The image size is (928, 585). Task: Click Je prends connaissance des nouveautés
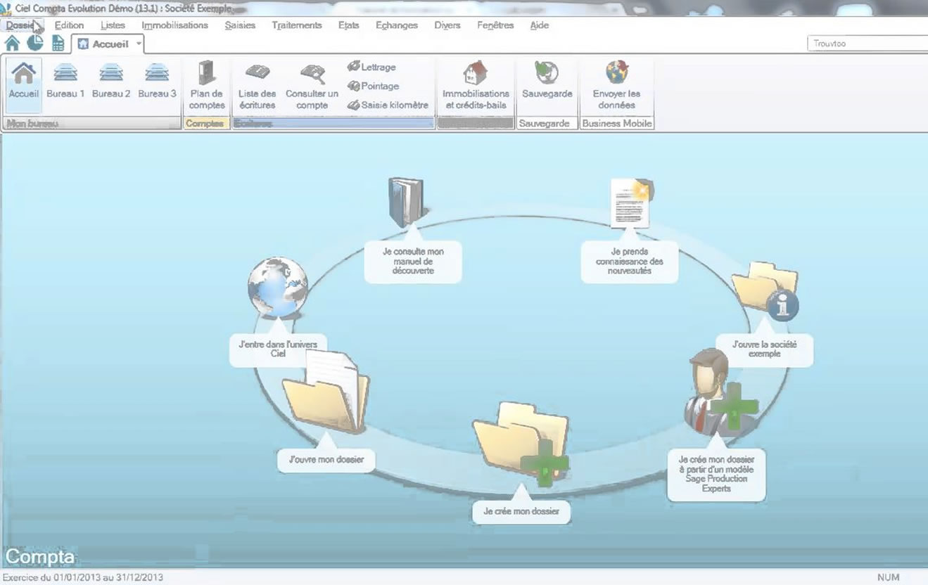(x=630, y=261)
